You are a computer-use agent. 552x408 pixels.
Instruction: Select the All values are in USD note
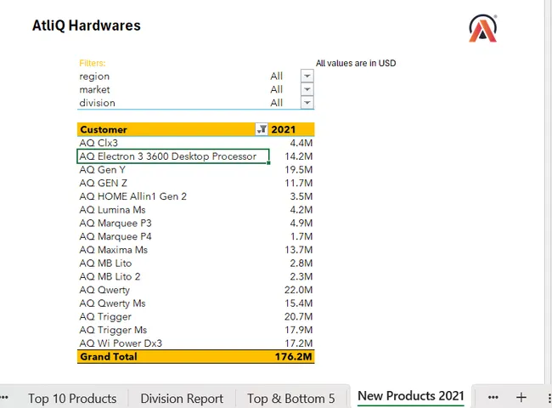click(x=356, y=63)
